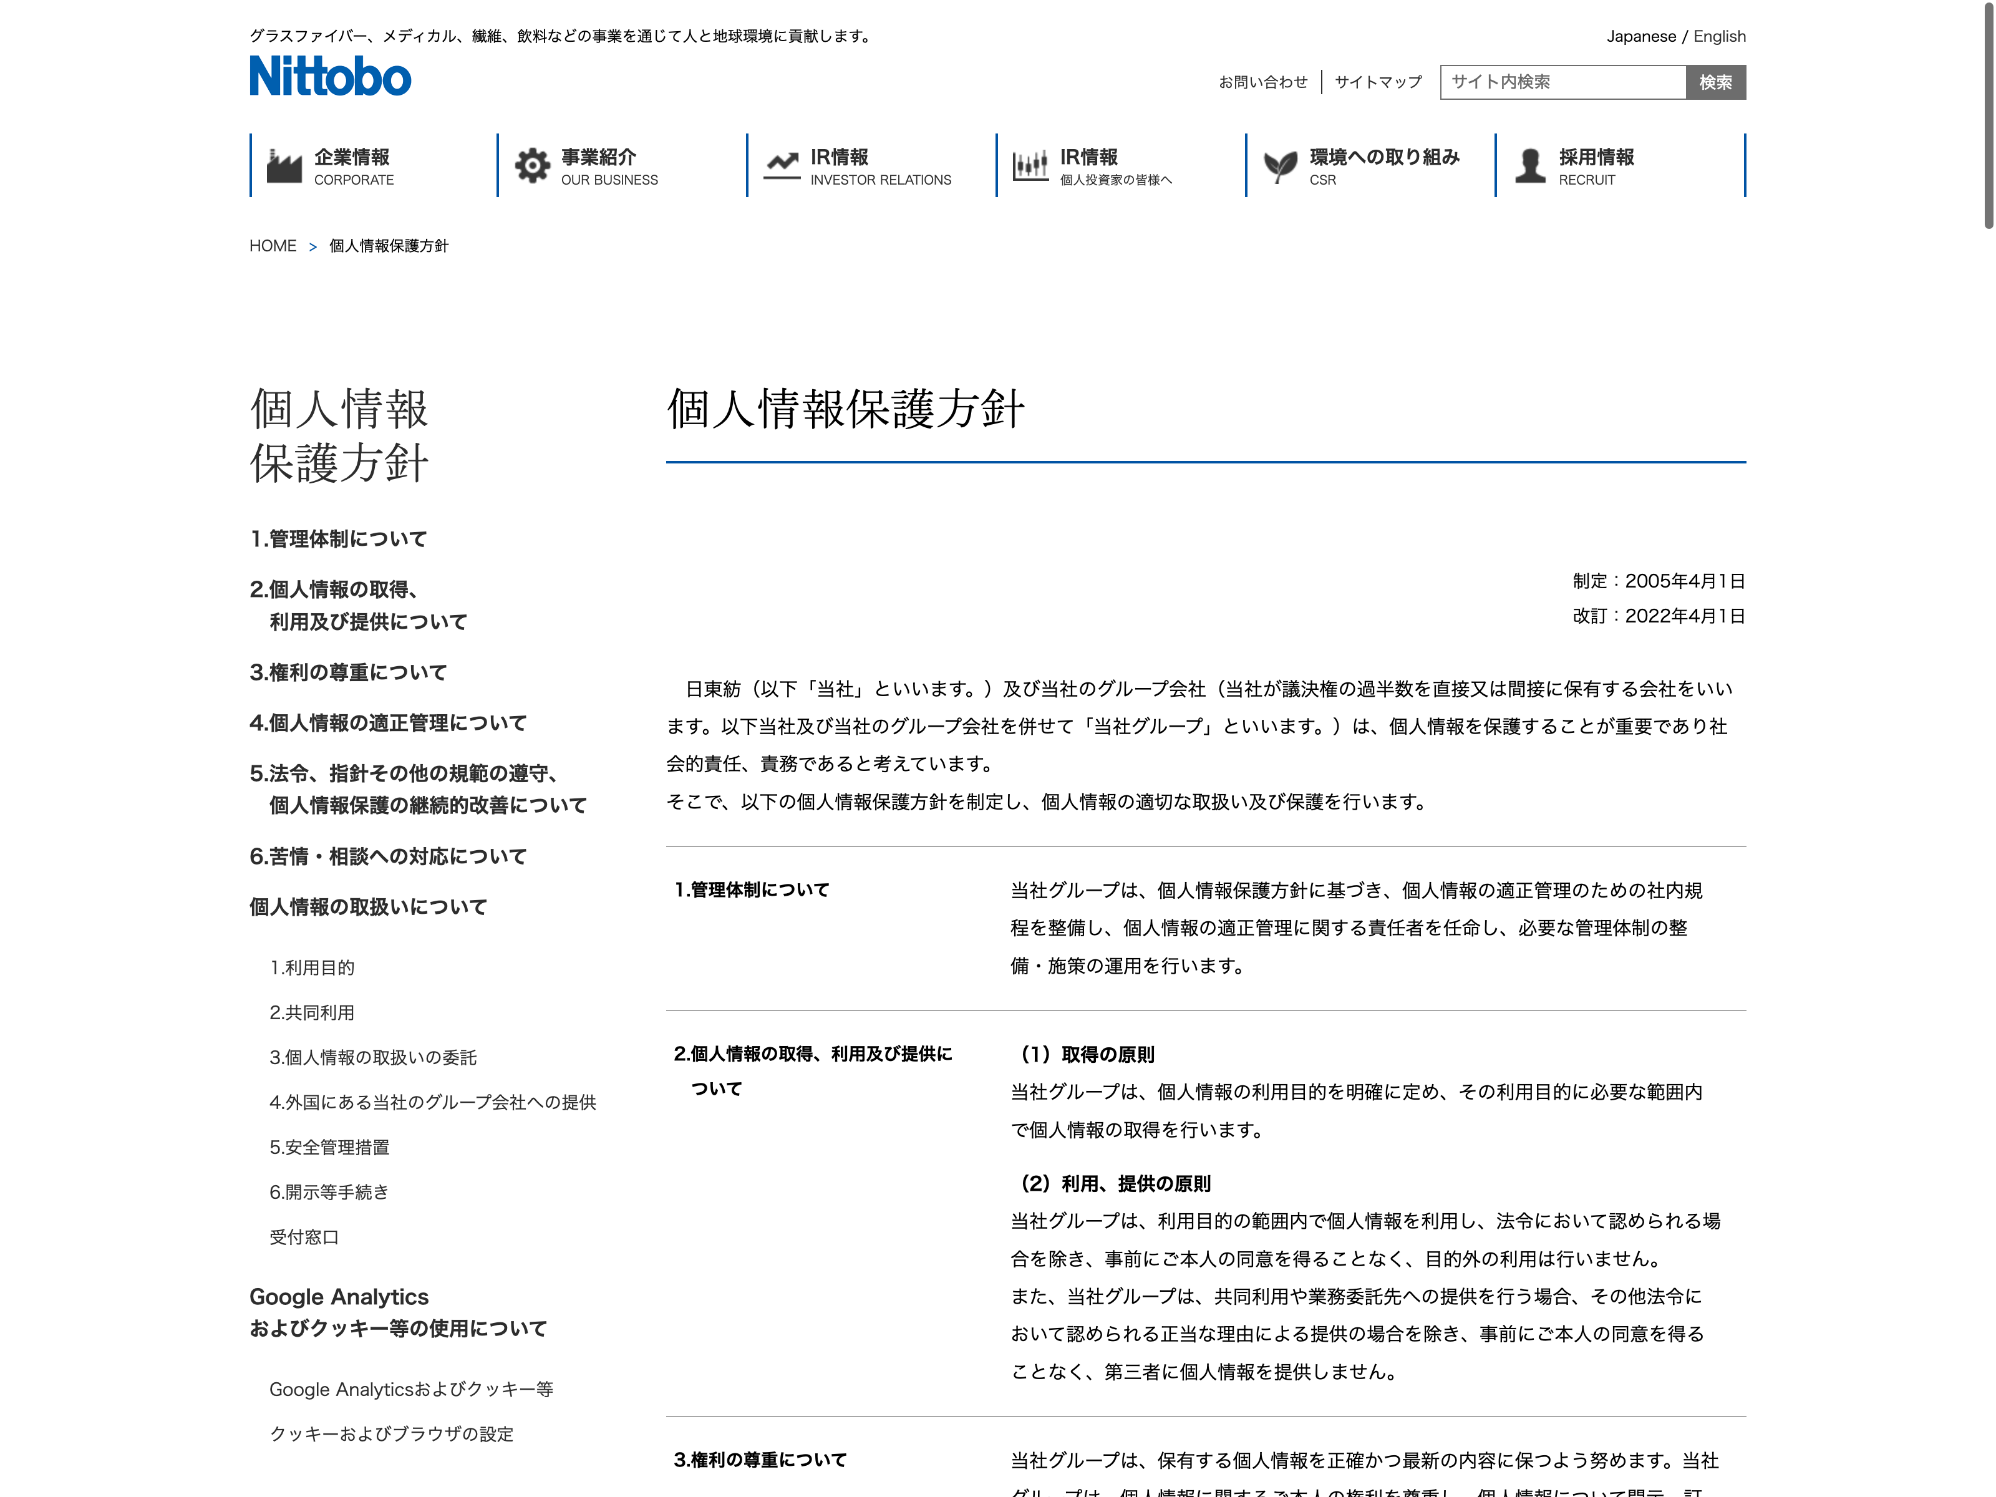Switch language to English
1996x1497 pixels.
[x=1719, y=36]
